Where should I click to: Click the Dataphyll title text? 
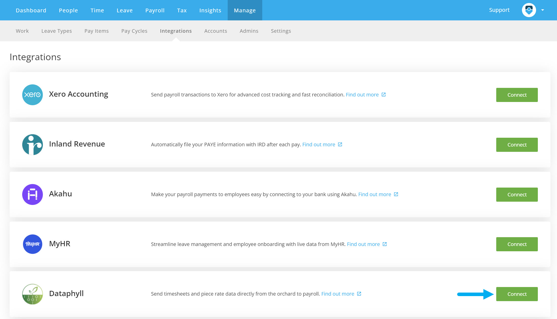[x=66, y=294]
